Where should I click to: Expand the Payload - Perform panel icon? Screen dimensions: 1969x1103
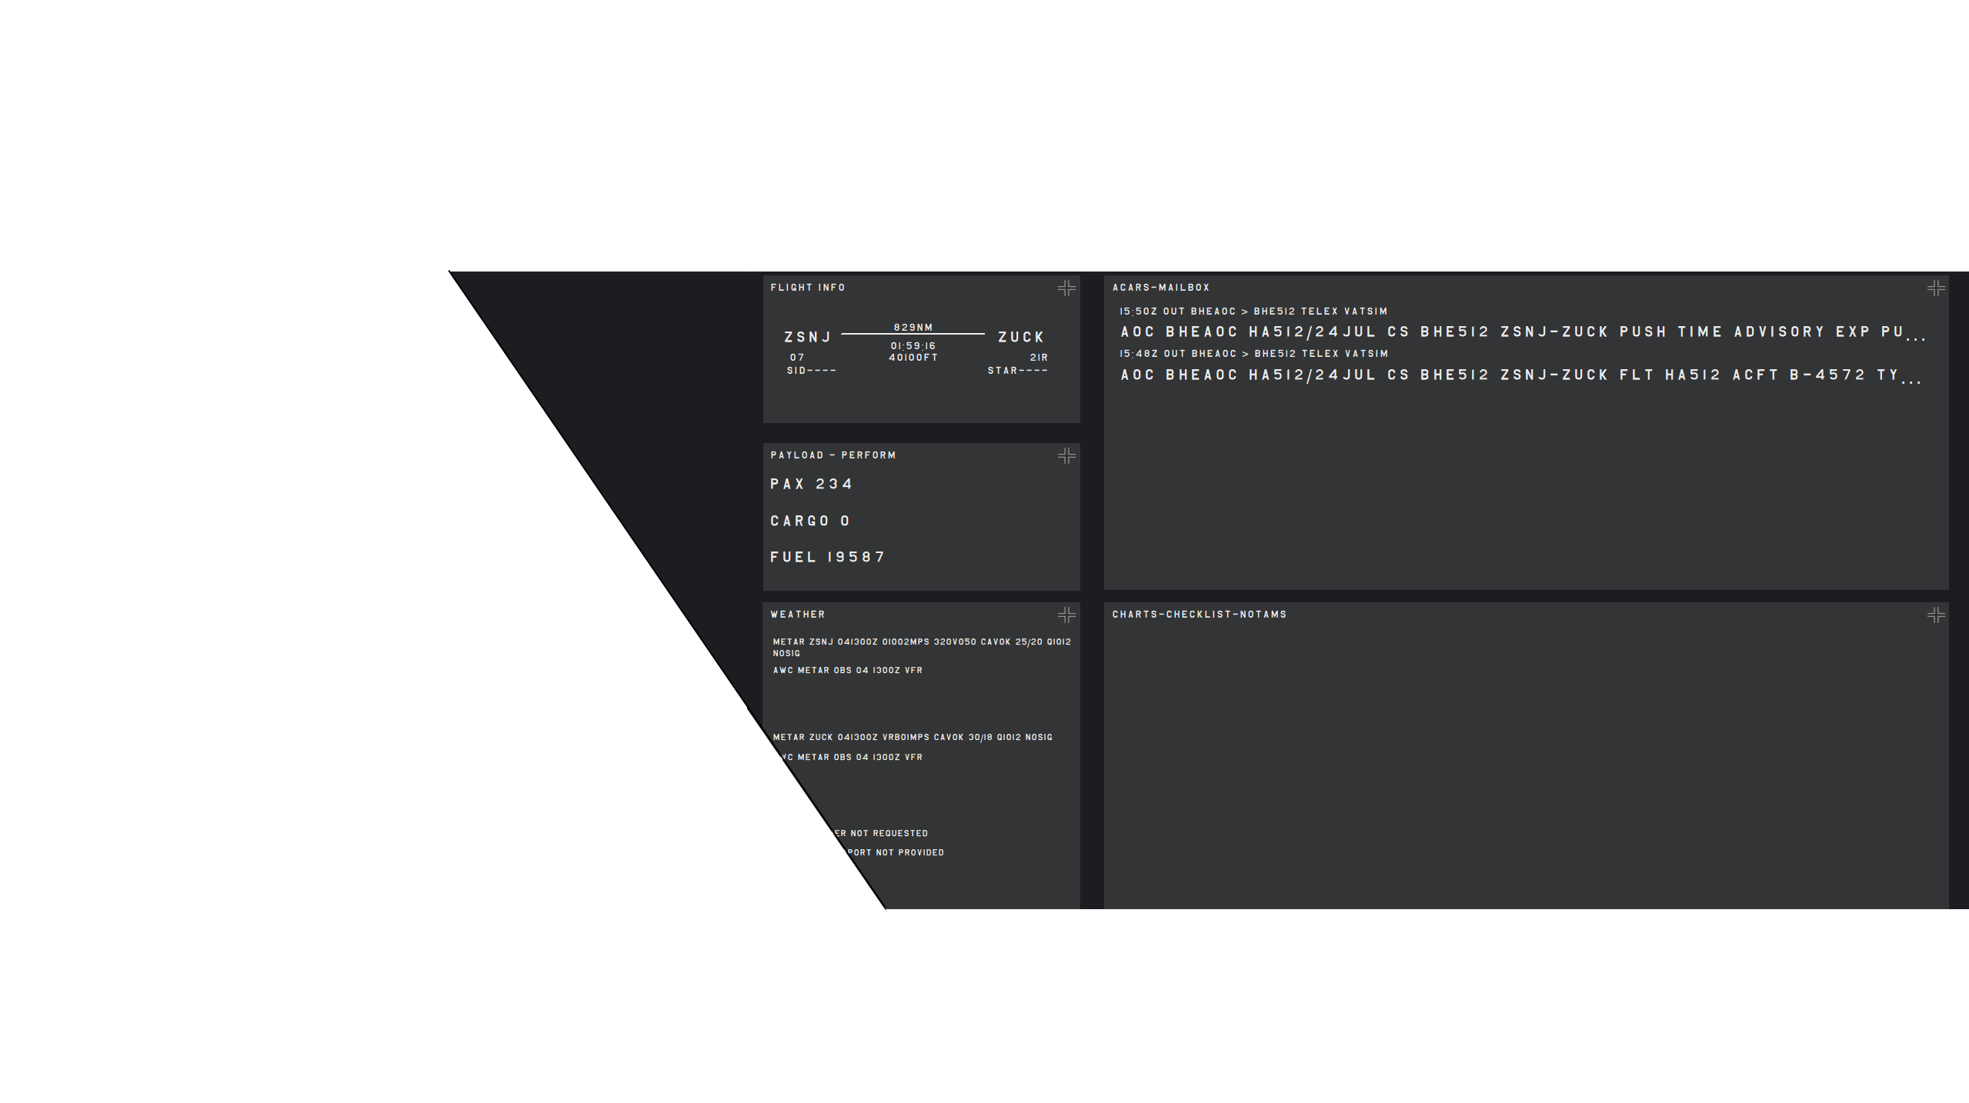(x=1066, y=456)
